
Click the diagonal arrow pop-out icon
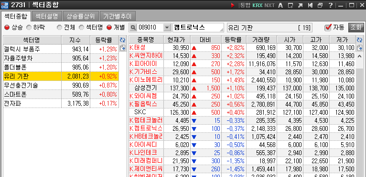pos(300,5)
